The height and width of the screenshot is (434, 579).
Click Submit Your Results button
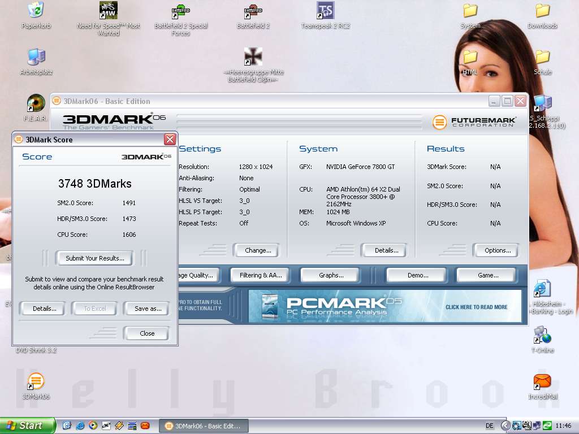[x=95, y=258]
